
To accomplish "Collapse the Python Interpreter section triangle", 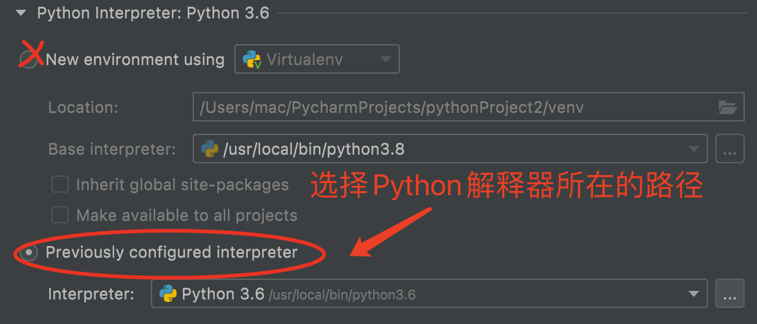I will point(21,13).
